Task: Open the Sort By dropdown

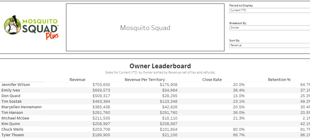Action: coord(269,45)
